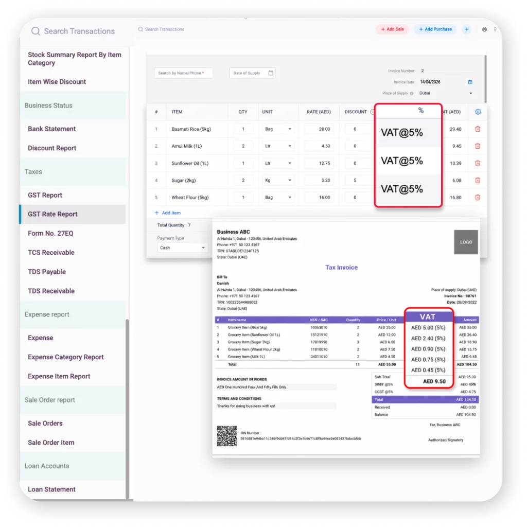The height and width of the screenshot is (527, 527).
Task: Open the Bank Statement report
Action: click(x=52, y=129)
